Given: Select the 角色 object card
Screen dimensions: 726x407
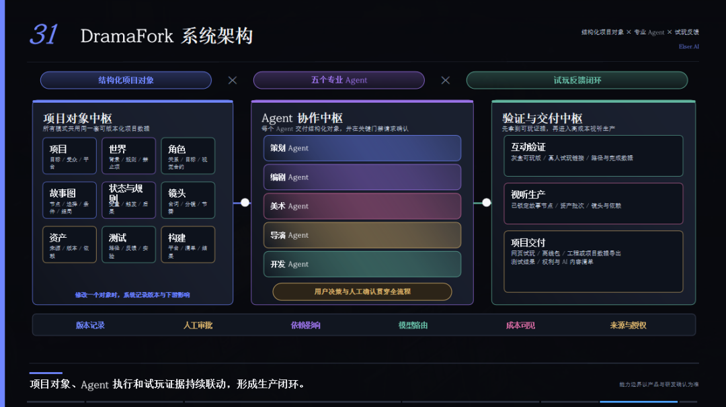Looking at the screenshot, I should click(x=188, y=156).
